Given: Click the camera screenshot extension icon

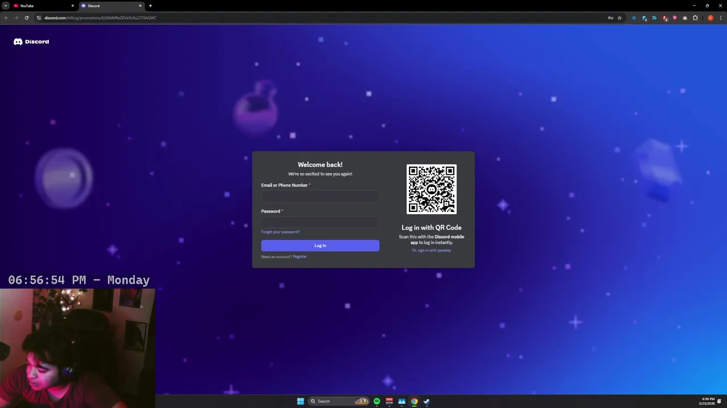Looking at the screenshot, I should (685, 18).
